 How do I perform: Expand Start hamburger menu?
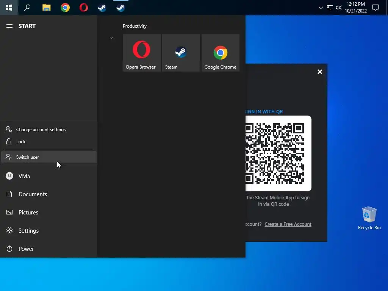(x=9, y=26)
